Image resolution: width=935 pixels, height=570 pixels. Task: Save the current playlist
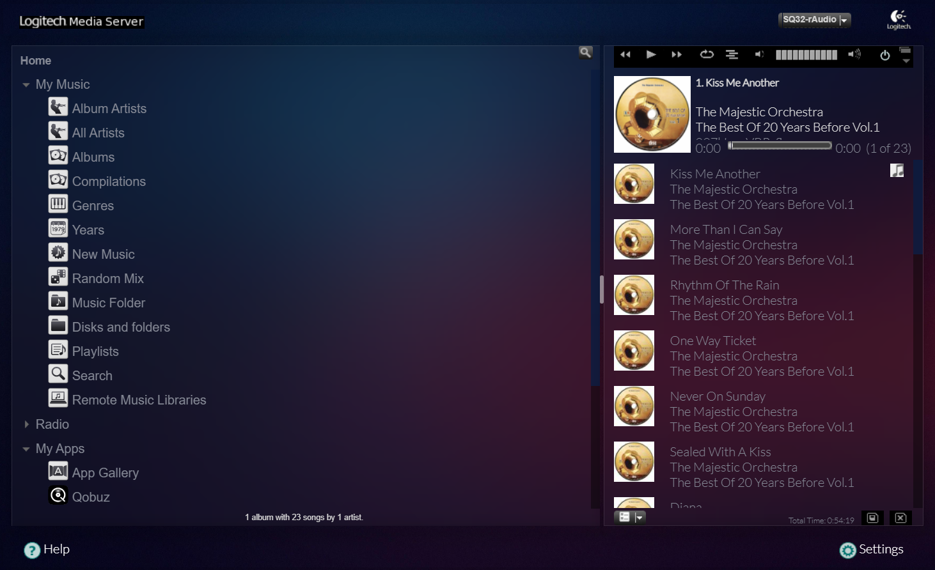pos(872,518)
